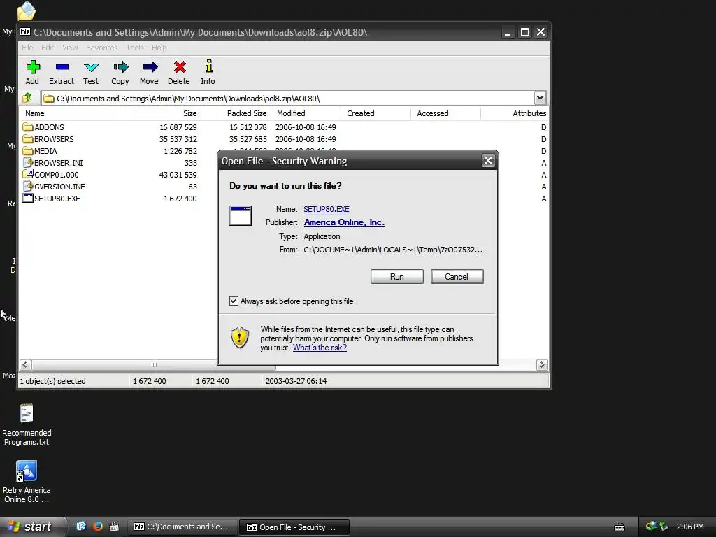Sort by the Accessed column header
Image resolution: width=716 pixels, height=537 pixels.
pyautogui.click(x=445, y=113)
